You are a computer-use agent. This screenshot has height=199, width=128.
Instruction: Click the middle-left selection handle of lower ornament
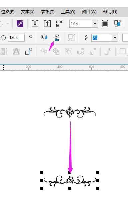42,180
